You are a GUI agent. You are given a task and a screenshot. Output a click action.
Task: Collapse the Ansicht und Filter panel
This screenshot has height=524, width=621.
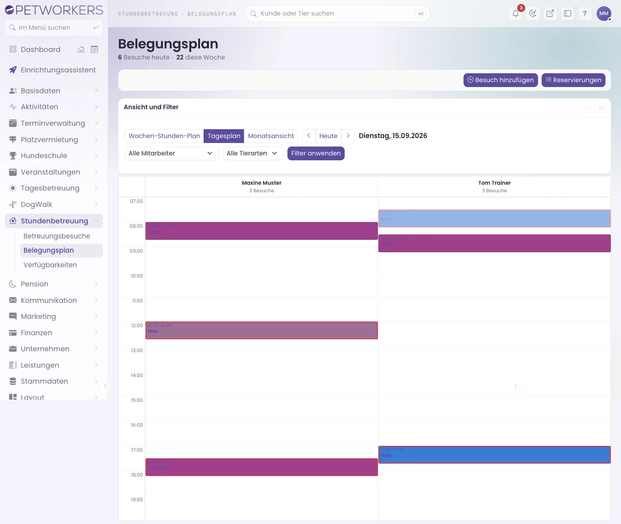point(589,107)
